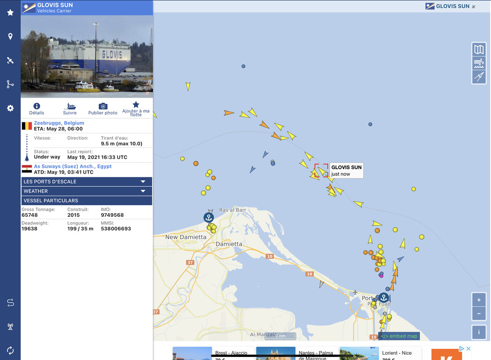Zoom out with the minus button
This screenshot has width=491, height=360.
[479, 313]
